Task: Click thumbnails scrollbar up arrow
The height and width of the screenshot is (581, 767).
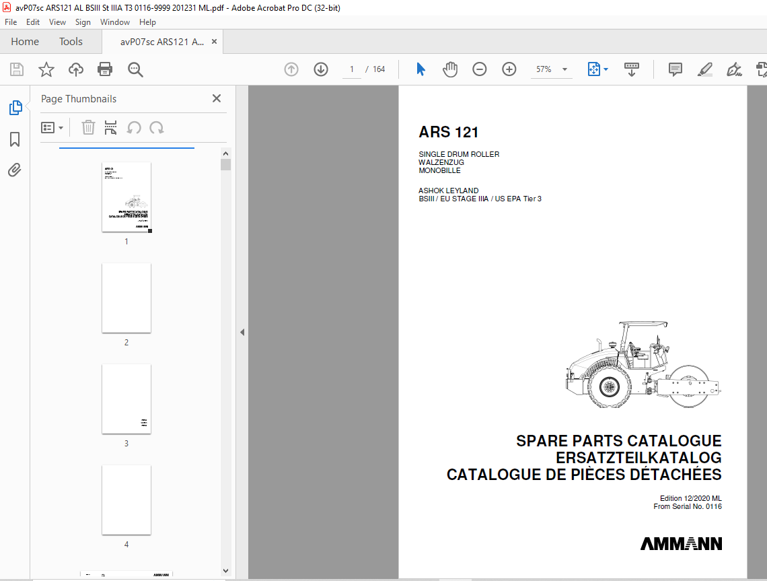Action: pos(225,153)
